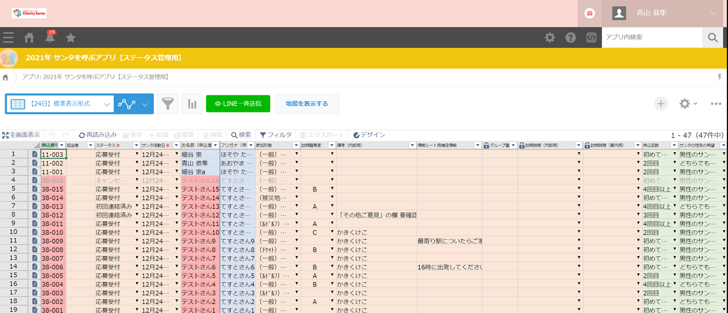
Task: Click the アプリ内検索 search field
Action: point(651,37)
